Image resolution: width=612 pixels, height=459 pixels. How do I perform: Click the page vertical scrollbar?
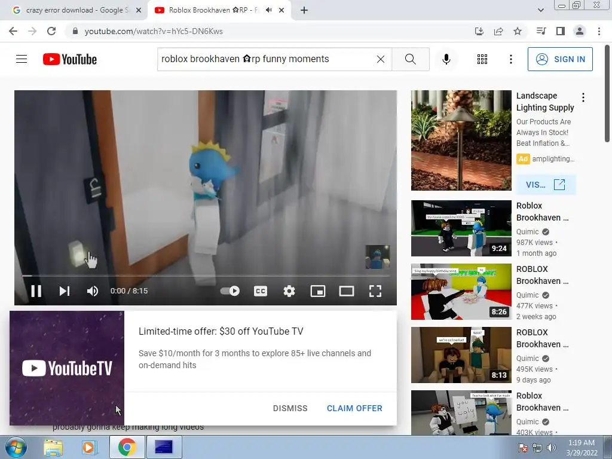click(x=607, y=94)
